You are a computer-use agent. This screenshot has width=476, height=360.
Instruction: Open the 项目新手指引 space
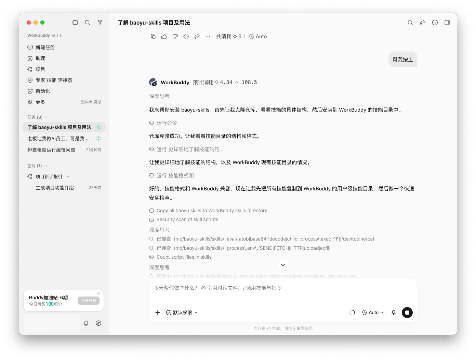[49, 176]
